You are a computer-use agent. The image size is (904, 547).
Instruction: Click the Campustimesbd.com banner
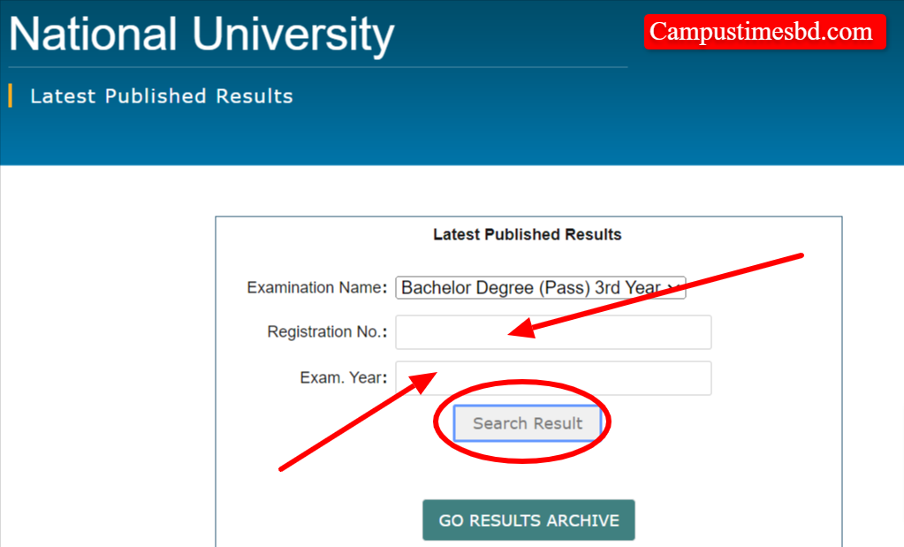pos(763,31)
